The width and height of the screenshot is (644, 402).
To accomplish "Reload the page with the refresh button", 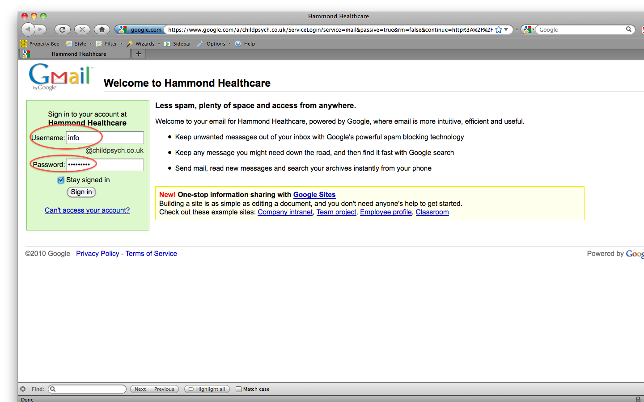I will (63, 29).
